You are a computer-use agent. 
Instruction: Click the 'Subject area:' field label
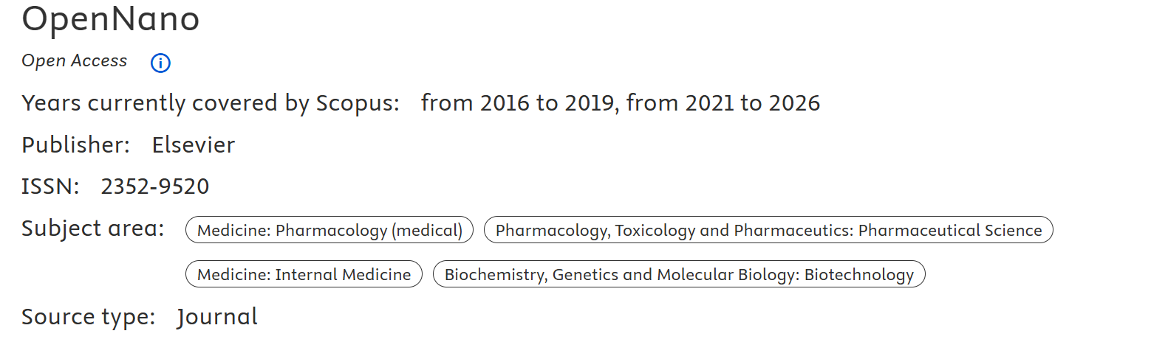click(x=92, y=229)
